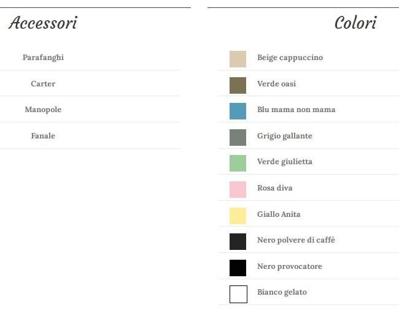Image resolution: width=399 pixels, height=313 pixels.
Task: Choose the Giallo Anita yellow swatch
Action: [238, 216]
